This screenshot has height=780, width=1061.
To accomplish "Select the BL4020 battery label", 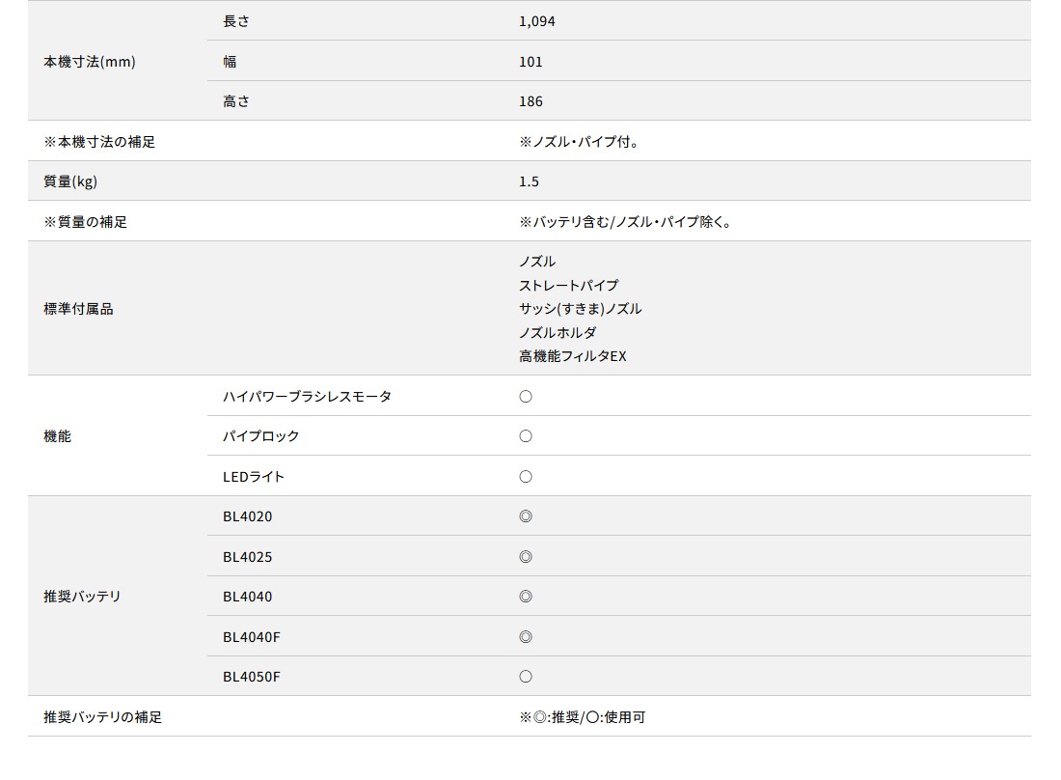I will [x=248, y=516].
